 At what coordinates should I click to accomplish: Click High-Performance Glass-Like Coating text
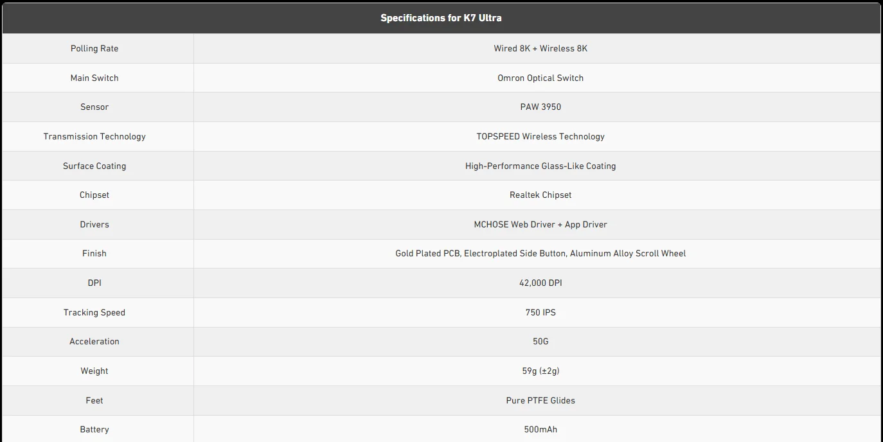(x=540, y=166)
